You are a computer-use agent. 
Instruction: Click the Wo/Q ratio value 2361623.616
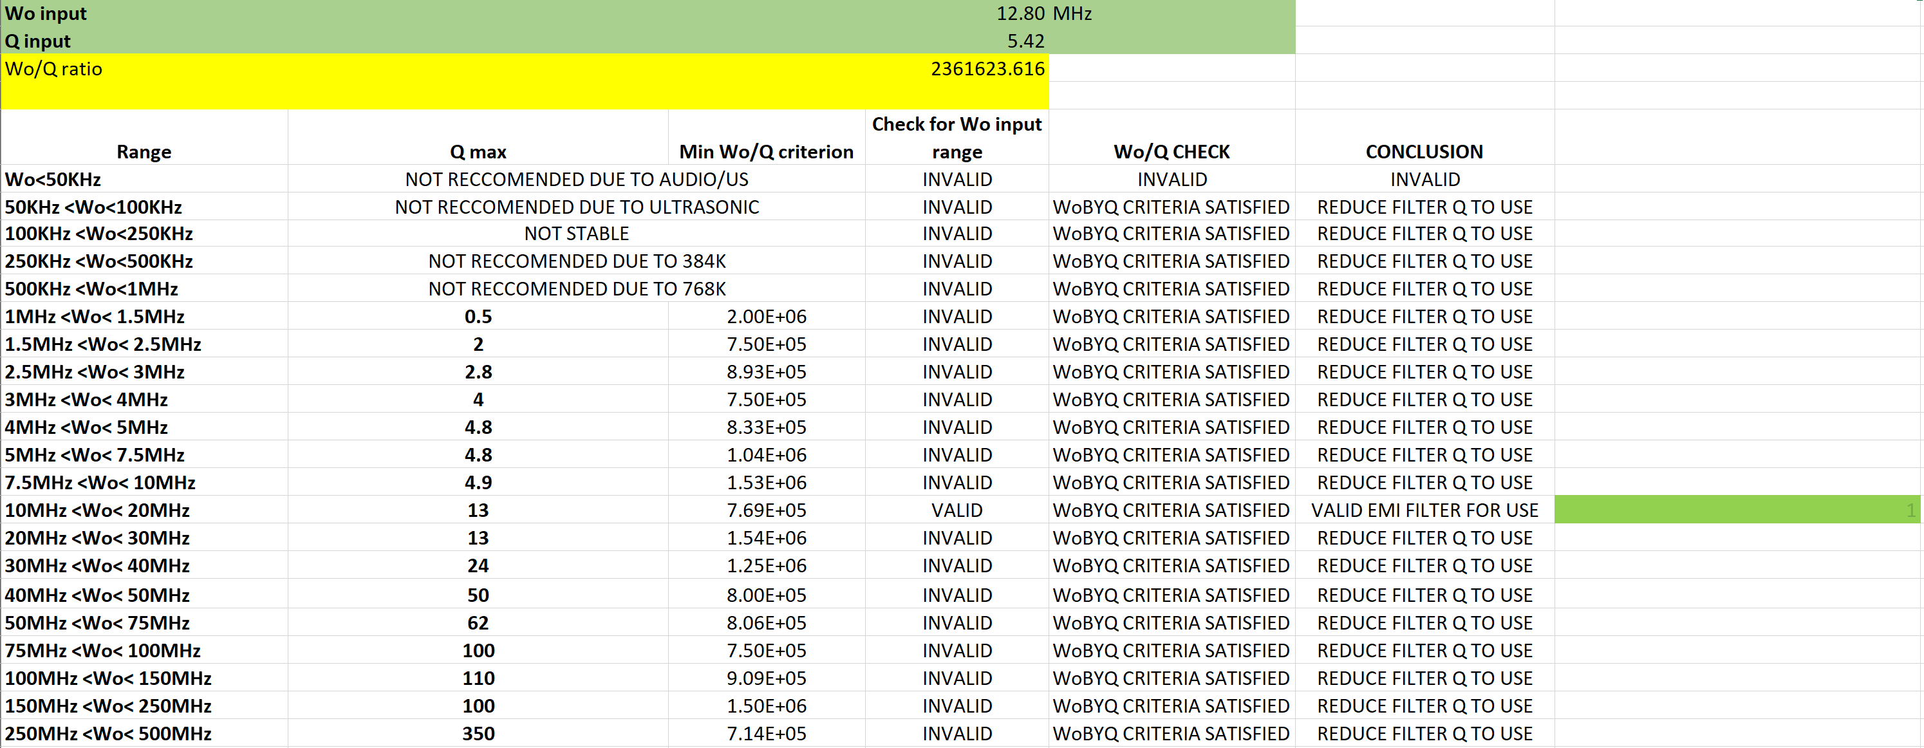957,69
